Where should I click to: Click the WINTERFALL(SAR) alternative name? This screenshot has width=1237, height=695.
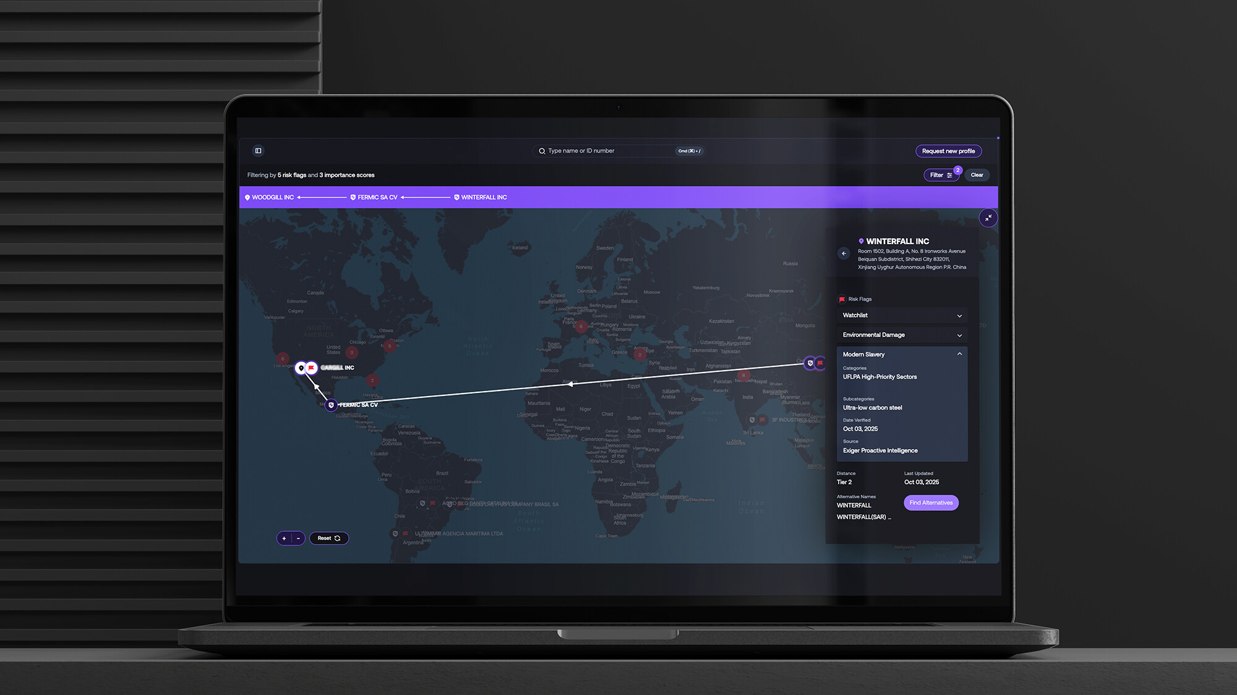click(x=863, y=517)
